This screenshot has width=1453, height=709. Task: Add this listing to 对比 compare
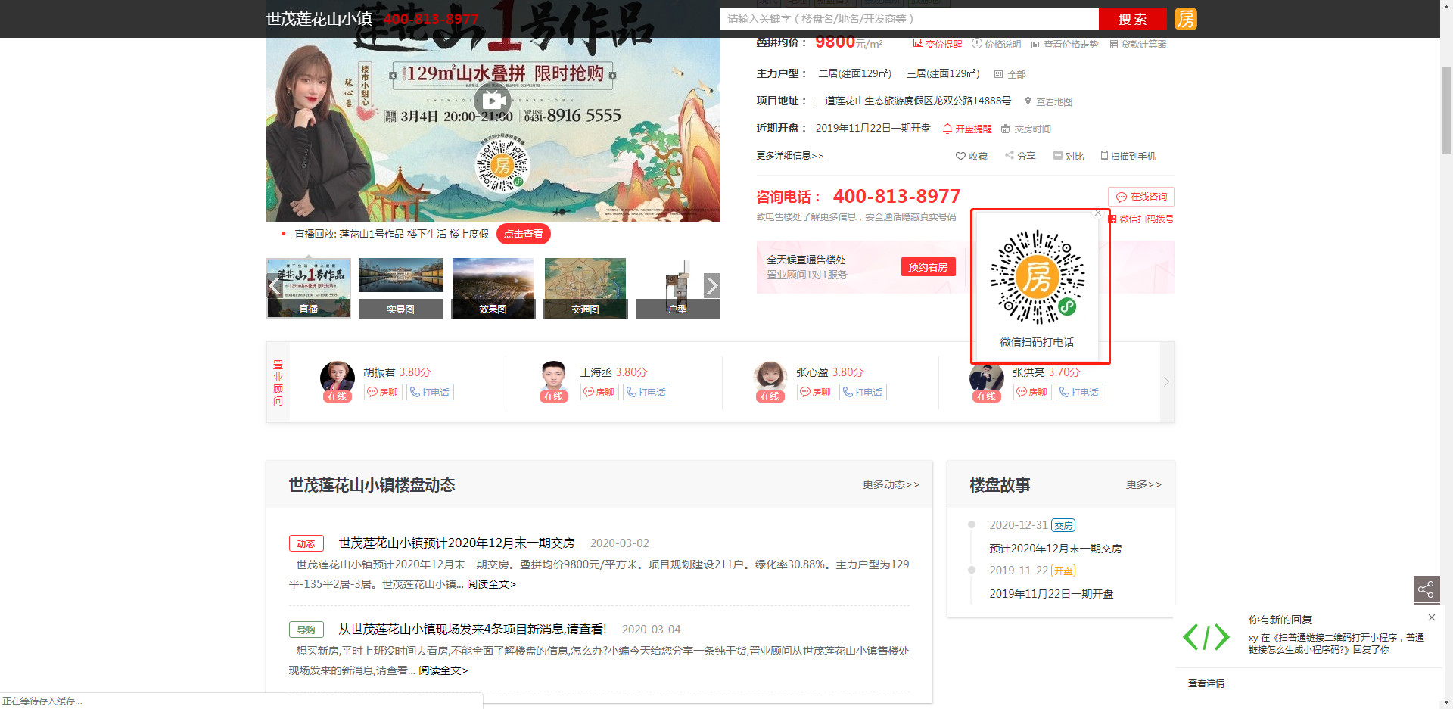[x=1069, y=156]
